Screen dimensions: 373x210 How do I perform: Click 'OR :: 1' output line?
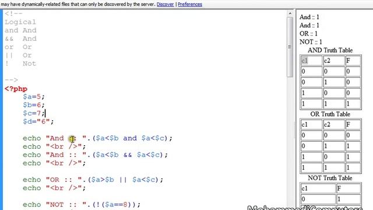[x=308, y=34]
